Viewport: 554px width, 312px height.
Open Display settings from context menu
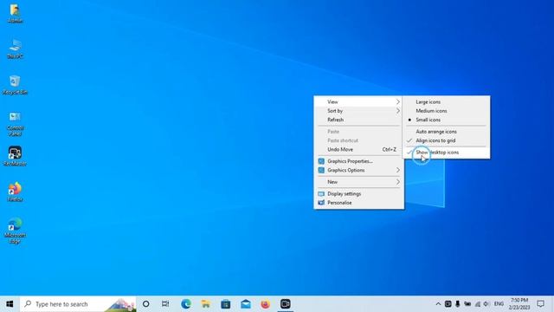[358, 194]
